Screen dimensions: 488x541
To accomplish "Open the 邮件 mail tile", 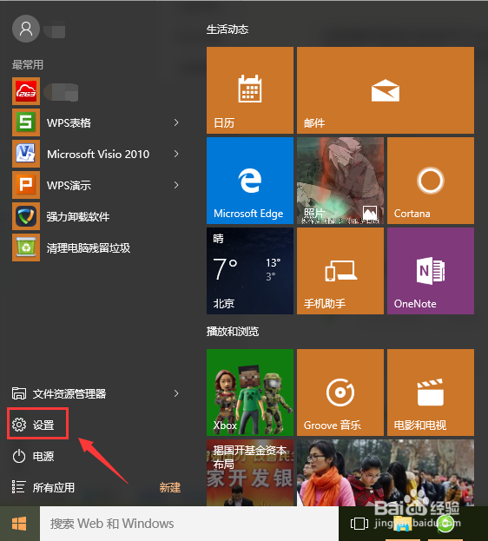I will click(x=386, y=90).
